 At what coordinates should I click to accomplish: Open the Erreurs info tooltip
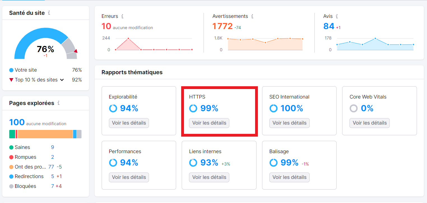point(123,16)
